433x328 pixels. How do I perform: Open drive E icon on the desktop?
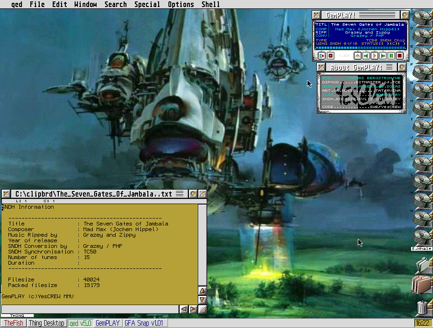coord(423,55)
